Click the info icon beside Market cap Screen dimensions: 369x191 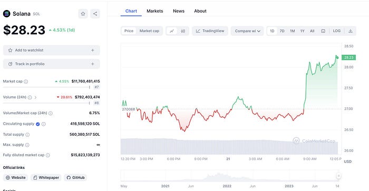coord(26,82)
